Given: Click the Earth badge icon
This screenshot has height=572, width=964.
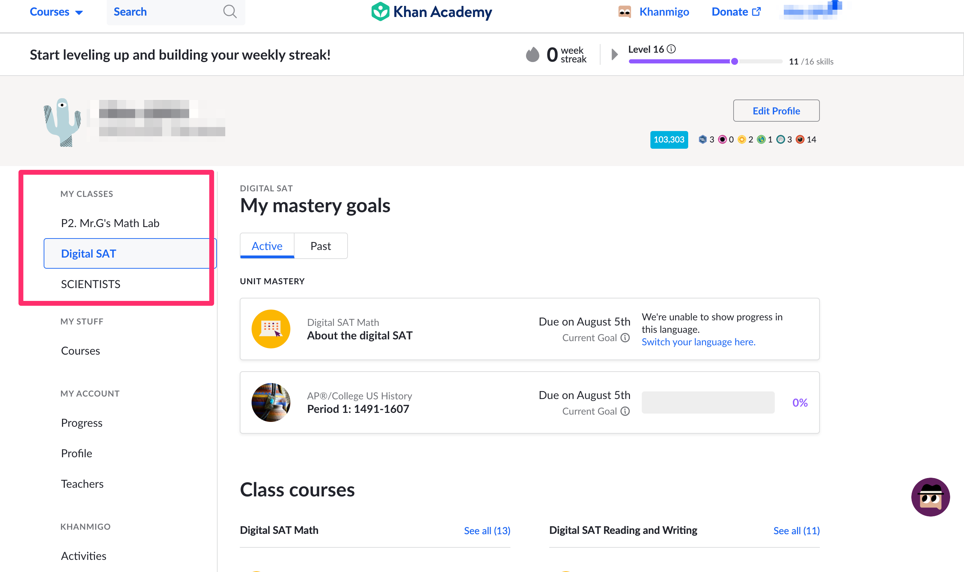Looking at the screenshot, I should click(x=761, y=139).
